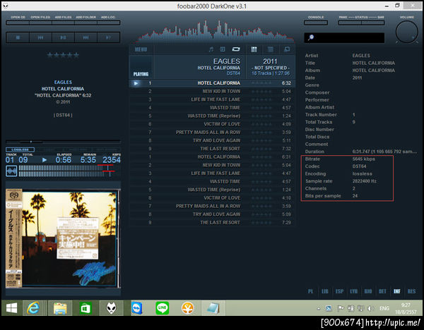
Task: Click the playlist search icon
Action: (x=287, y=49)
